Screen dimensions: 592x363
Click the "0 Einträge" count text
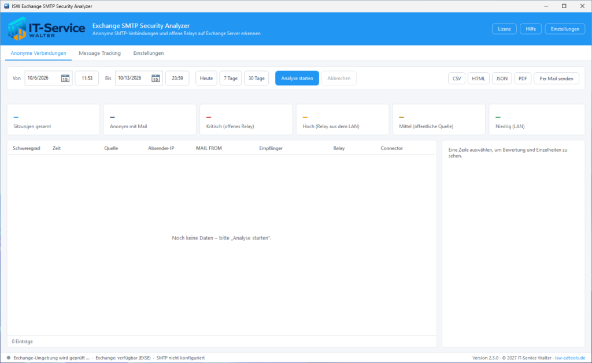tap(23, 342)
